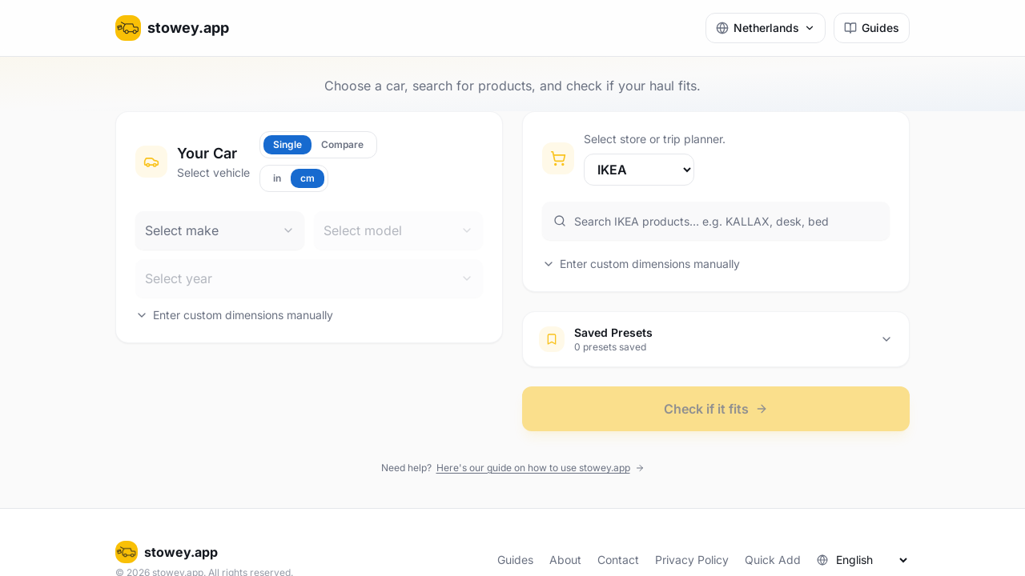Open the Quick Add link

(x=773, y=560)
